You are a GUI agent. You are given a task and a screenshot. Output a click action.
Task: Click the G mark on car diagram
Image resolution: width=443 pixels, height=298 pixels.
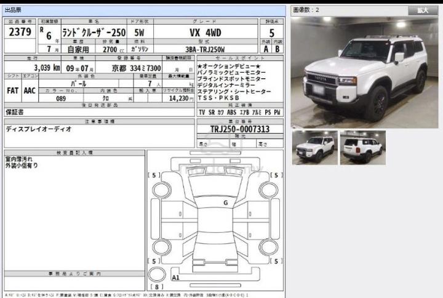click(x=225, y=203)
